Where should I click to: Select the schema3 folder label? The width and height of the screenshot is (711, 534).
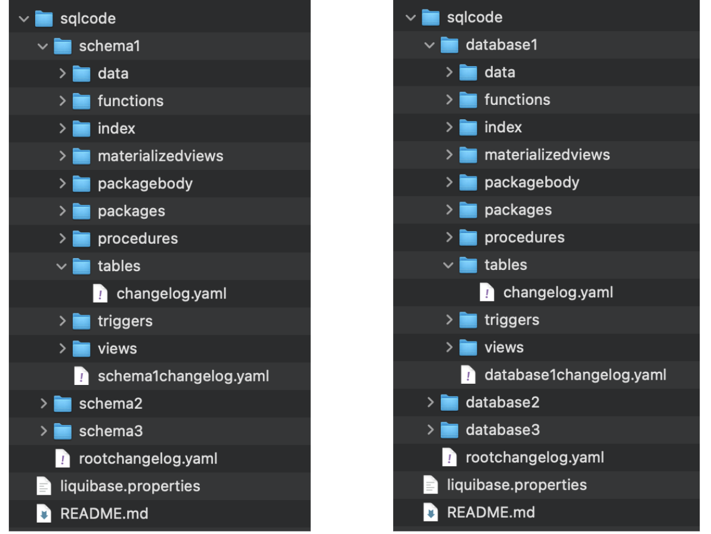point(111,431)
